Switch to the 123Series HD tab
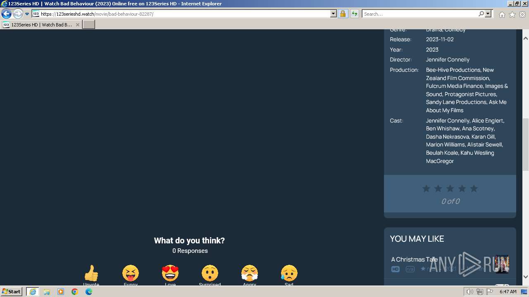The image size is (529, 297). (41, 25)
